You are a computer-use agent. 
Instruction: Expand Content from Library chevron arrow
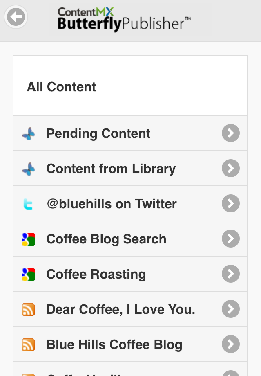[231, 169]
